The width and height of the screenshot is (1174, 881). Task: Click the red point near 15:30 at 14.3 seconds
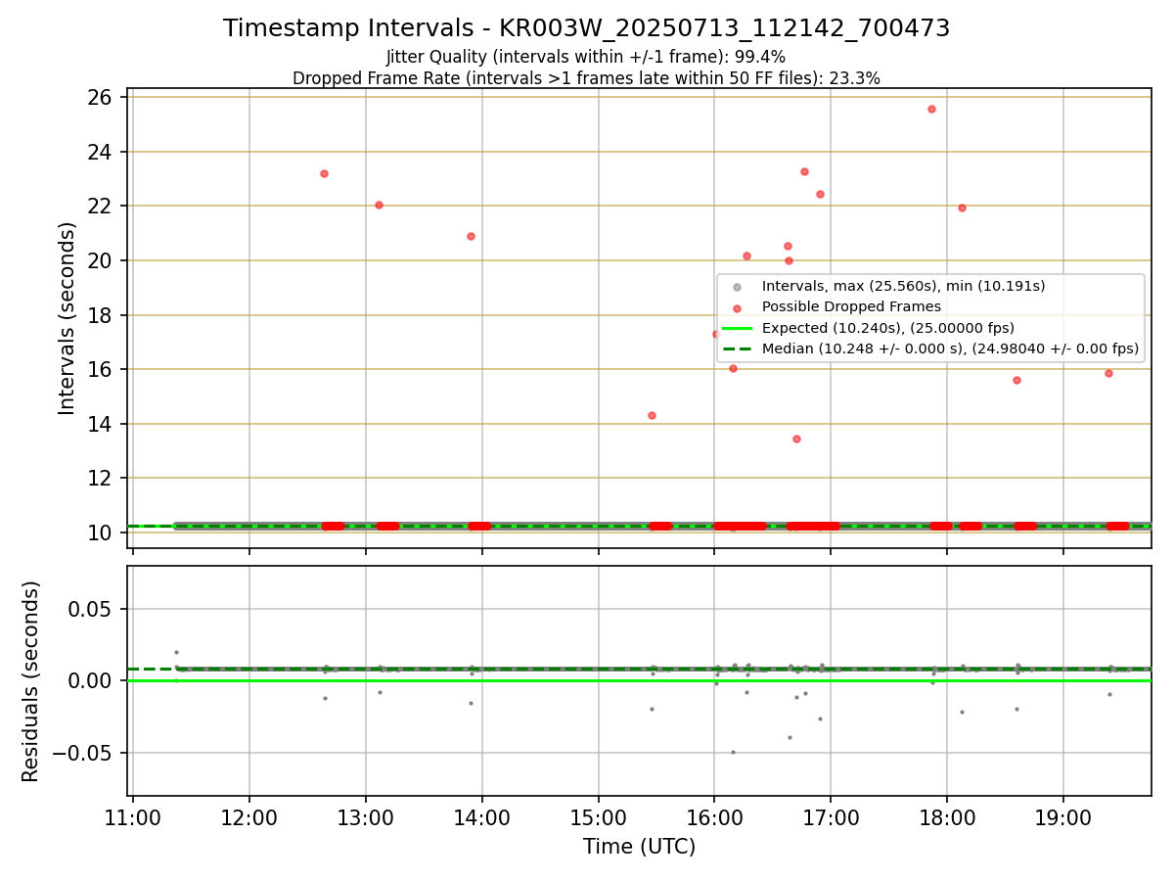[x=652, y=415]
